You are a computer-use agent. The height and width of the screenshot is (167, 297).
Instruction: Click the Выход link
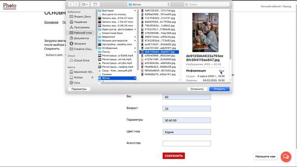287,6
